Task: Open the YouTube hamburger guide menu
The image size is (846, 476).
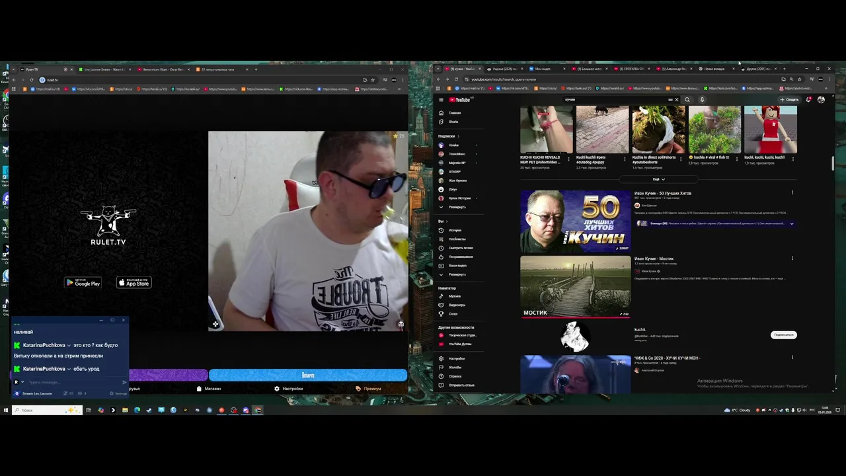Action: (441, 100)
